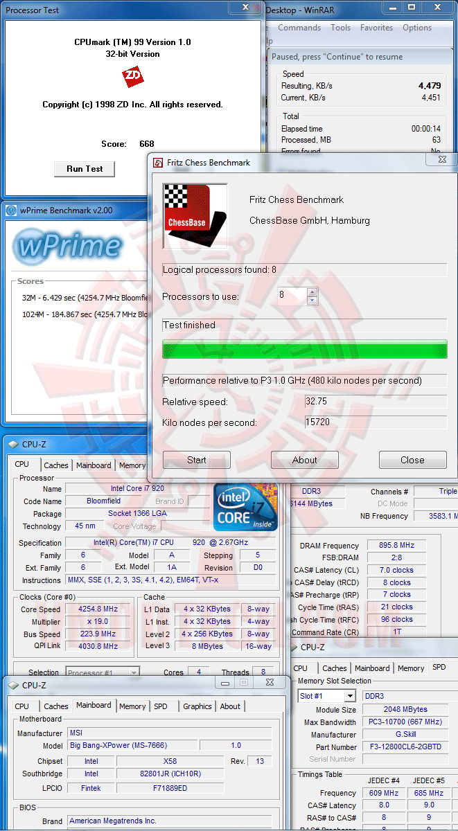Click the Command Rate 1T value
This screenshot has width=458, height=831.
coord(398,632)
